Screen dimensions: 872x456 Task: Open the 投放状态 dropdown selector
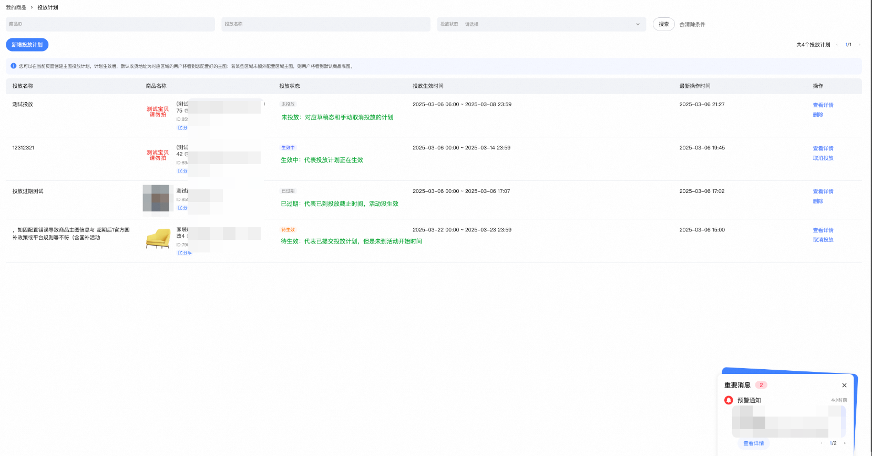tap(541, 24)
